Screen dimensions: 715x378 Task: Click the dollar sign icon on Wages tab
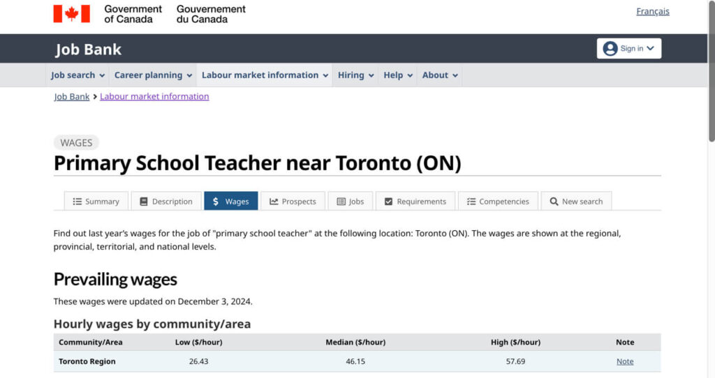216,202
